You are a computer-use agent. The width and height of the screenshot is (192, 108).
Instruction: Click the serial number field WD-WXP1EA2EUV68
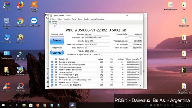coord(97,38)
